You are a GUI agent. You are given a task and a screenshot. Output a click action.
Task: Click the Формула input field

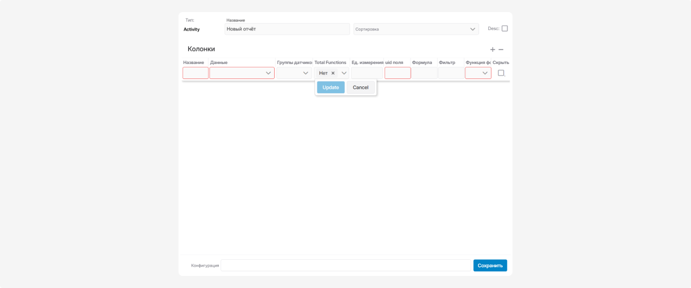(424, 73)
